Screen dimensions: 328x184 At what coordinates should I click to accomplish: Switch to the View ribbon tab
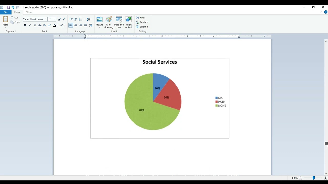[29, 12]
